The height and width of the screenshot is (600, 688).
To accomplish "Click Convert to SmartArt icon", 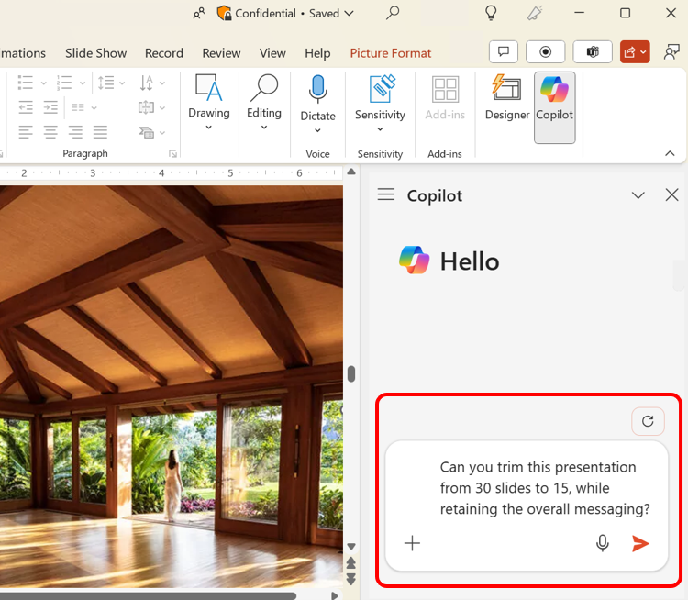I will click(146, 132).
